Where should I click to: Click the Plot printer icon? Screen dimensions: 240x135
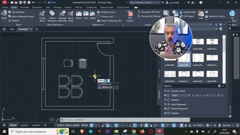point(29,3)
